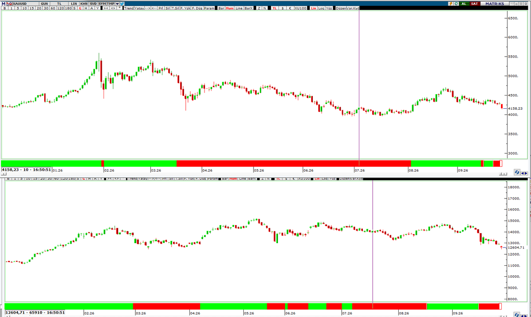Click the Z button in upper toolbar

[259, 8]
